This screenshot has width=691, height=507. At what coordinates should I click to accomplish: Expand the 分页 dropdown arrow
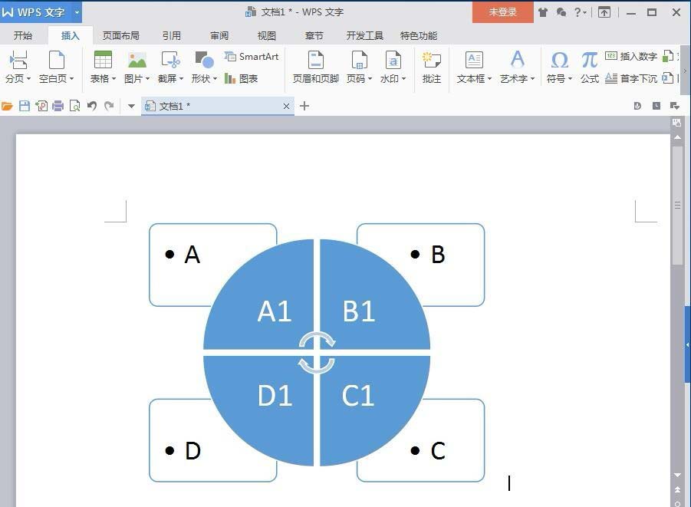[28, 79]
